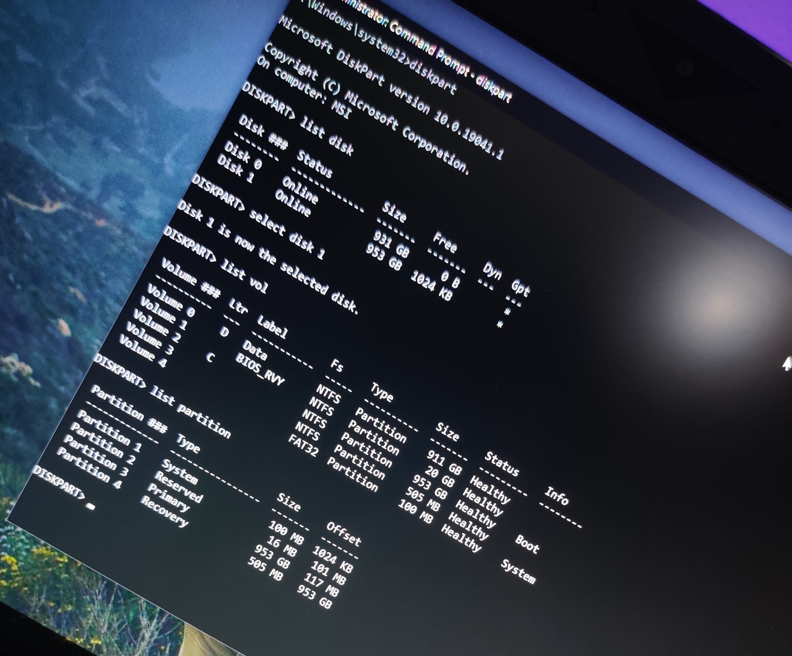792x656 pixels.
Task: Click the "117 MB" offset value
Action: (x=321, y=585)
